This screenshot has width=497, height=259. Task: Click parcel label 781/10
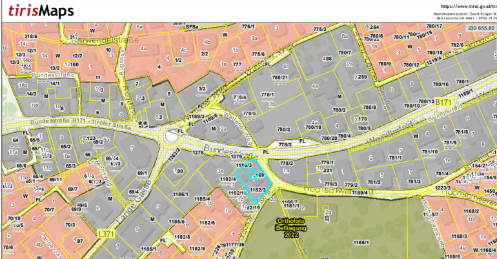[x=429, y=152]
